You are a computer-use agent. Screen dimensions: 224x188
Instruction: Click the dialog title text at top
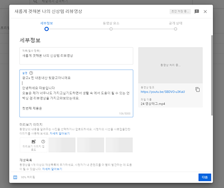coord(48,11)
